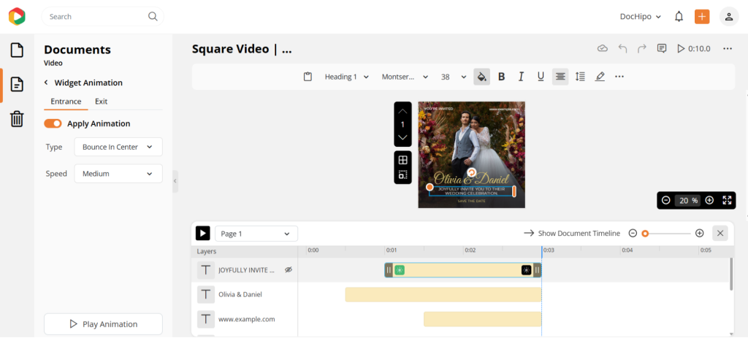This screenshot has height=338, width=748.
Task: Open the text fill color tool
Action: coord(482,77)
